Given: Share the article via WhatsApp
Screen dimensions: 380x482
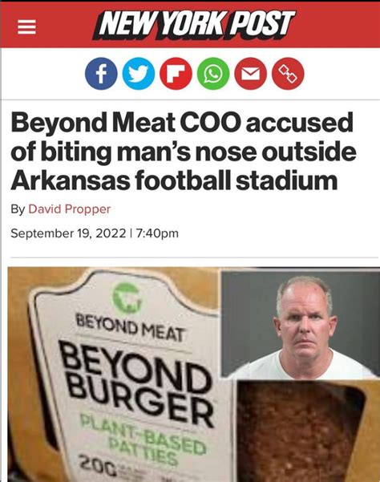Looking at the screenshot, I should click(x=213, y=74).
